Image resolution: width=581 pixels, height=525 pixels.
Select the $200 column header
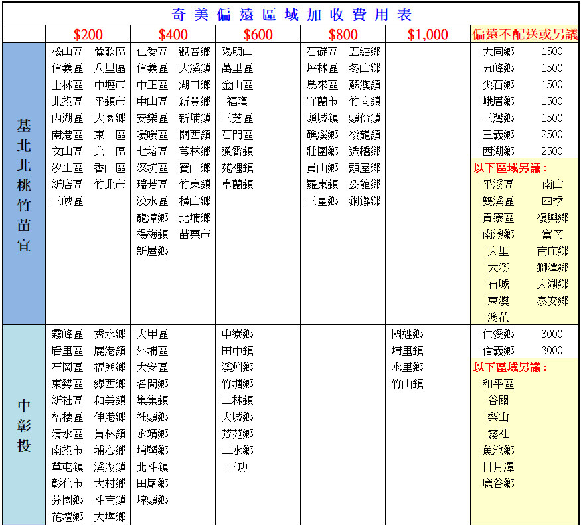[x=88, y=35]
